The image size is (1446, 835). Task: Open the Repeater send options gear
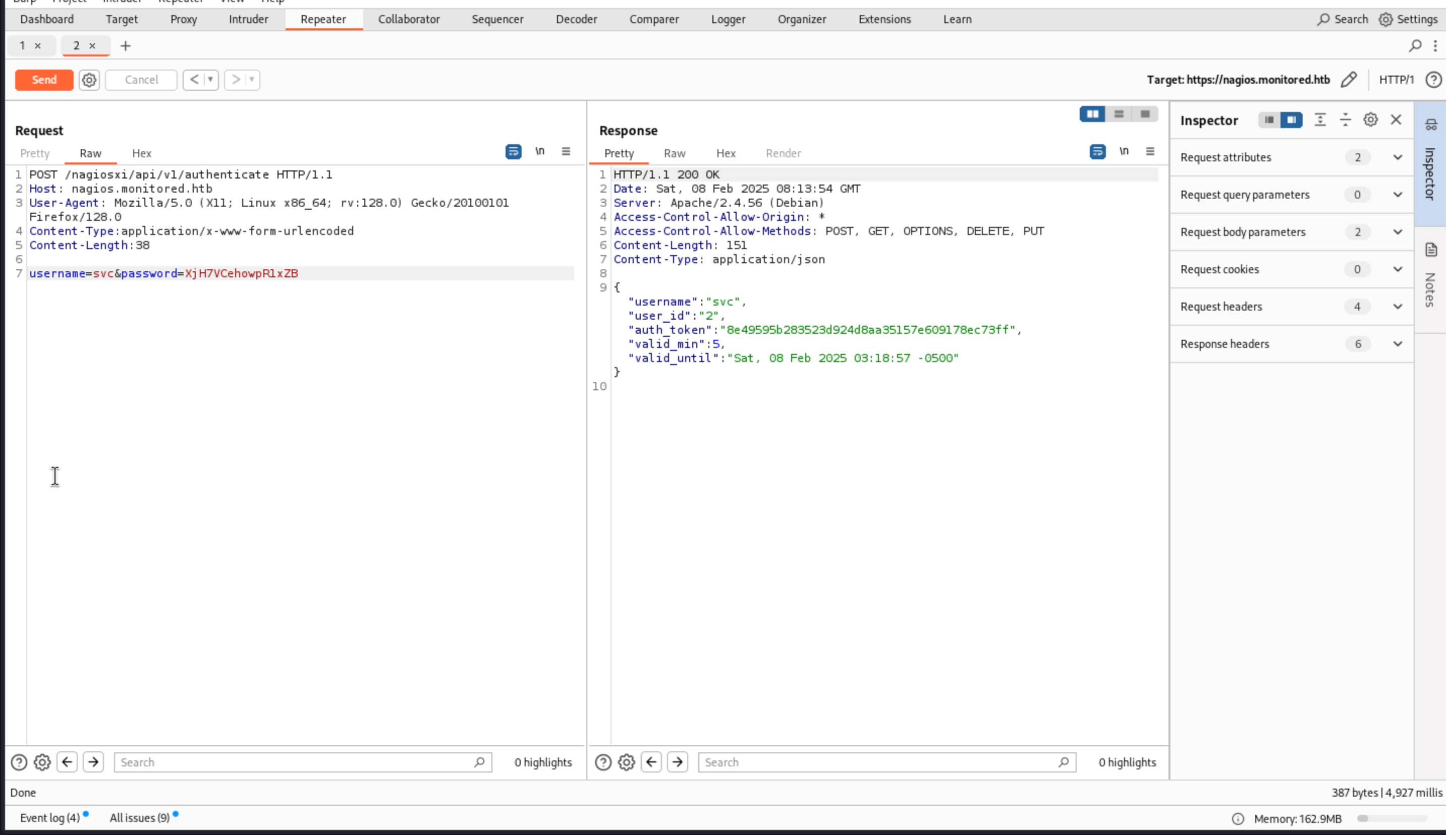click(x=89, y=80)
